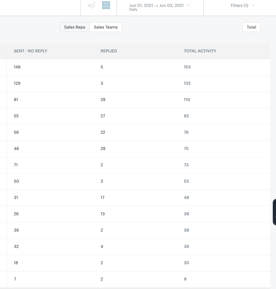Viewport: 276px width, 289px height.
Task: Click the 82 total activity value
Action: (x=186, y=116)
